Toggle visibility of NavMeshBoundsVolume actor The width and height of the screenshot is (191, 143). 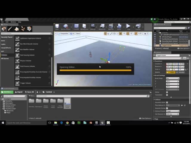click(x=155, y=39)
